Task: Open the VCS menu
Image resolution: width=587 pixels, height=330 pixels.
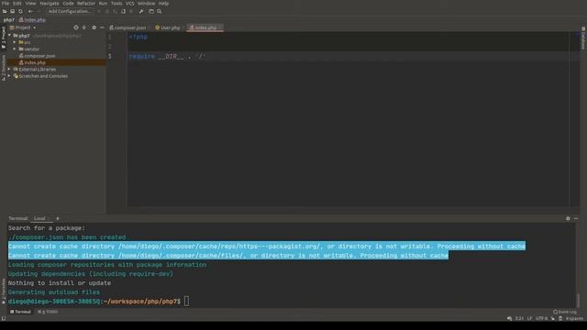Action: pyautogui.click(x=130, y=4)
